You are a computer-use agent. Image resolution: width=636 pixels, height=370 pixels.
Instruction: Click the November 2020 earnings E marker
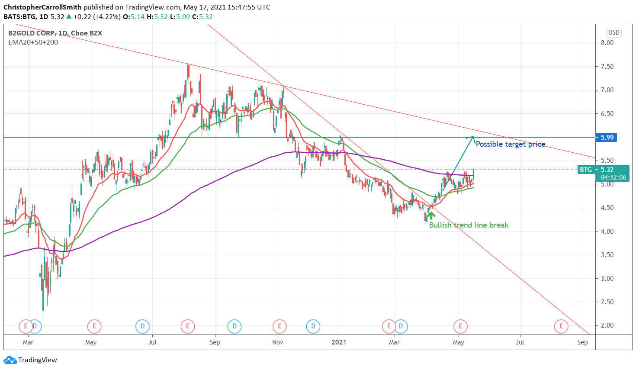(x=279, y=326)
